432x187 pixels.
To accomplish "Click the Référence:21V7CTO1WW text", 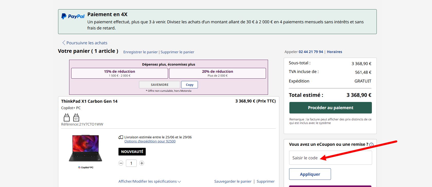I will pos(82,124).
